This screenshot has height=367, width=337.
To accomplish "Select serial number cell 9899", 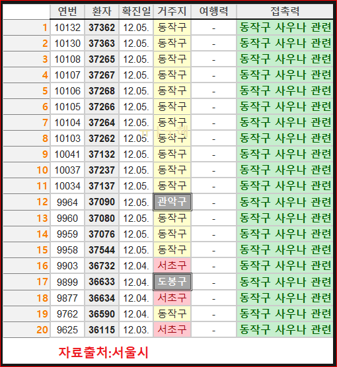I will coord(67,282).
